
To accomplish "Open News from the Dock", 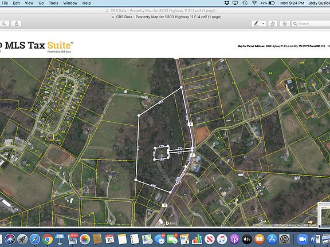I will coord(210,239).
